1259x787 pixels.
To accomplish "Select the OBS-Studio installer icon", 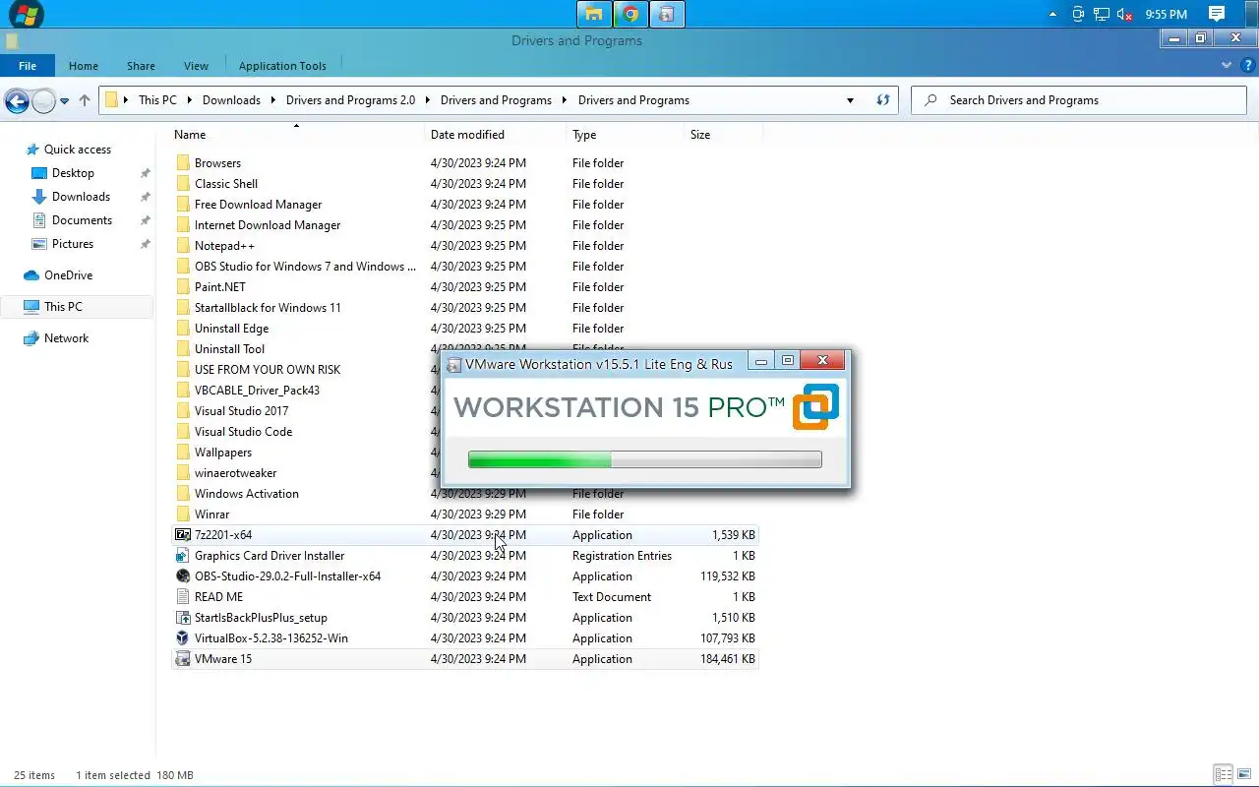I will pyautogui.click(x=183, y=576).
